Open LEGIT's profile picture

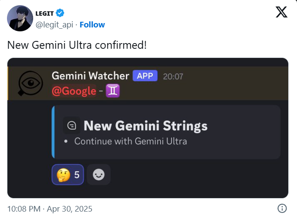(20, 18)
